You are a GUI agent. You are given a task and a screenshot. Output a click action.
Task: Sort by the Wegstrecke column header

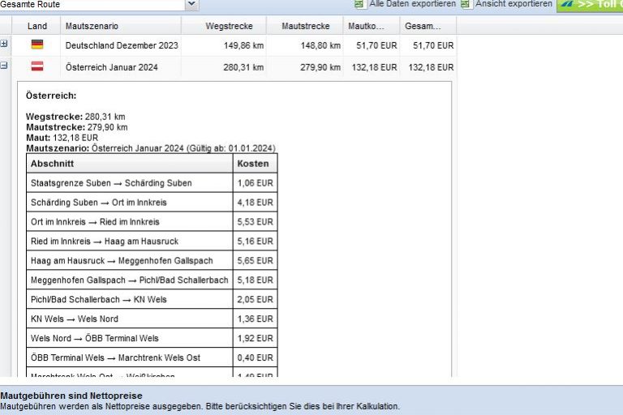click(229, 27)
